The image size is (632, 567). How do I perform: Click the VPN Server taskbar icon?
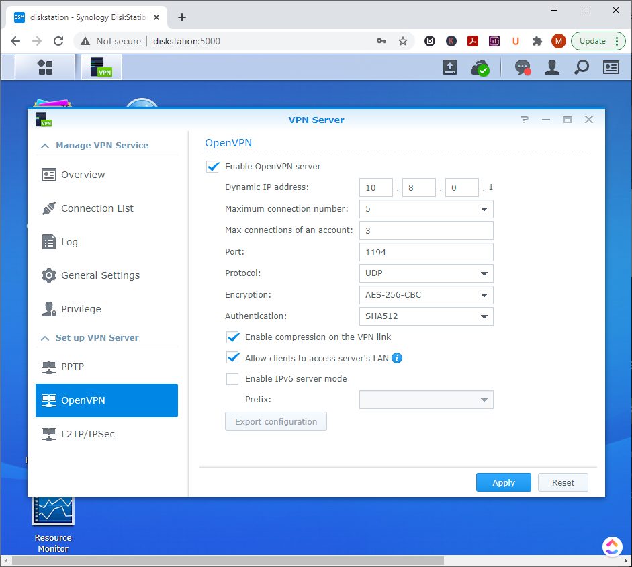(x=101, y=67)
